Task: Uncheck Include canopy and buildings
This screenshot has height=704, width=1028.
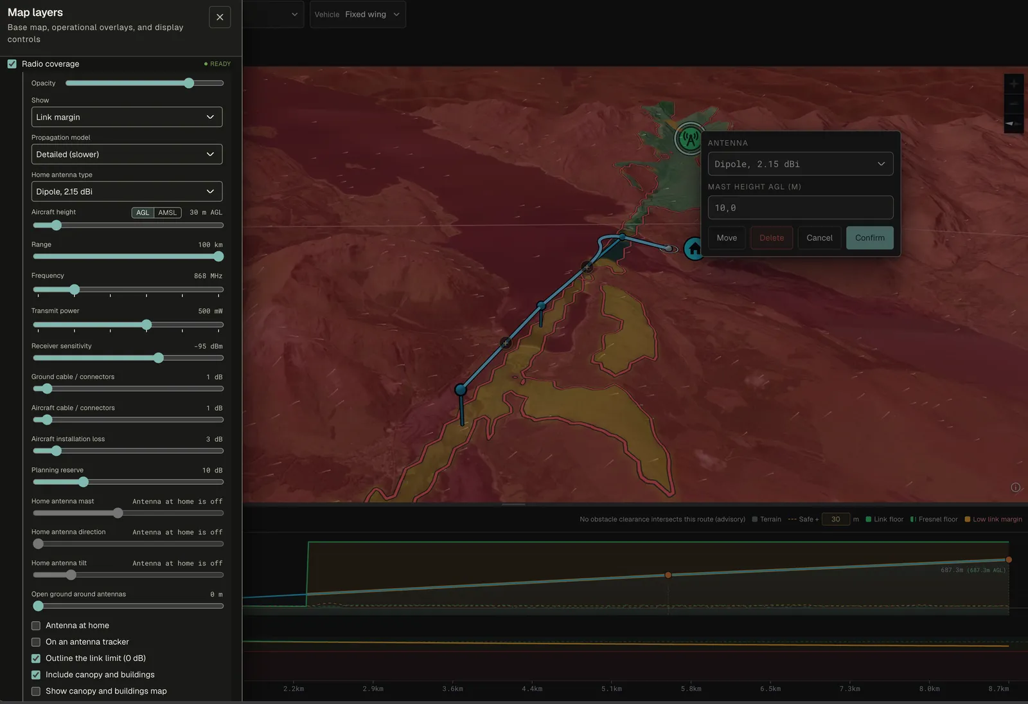Action: 36,674
